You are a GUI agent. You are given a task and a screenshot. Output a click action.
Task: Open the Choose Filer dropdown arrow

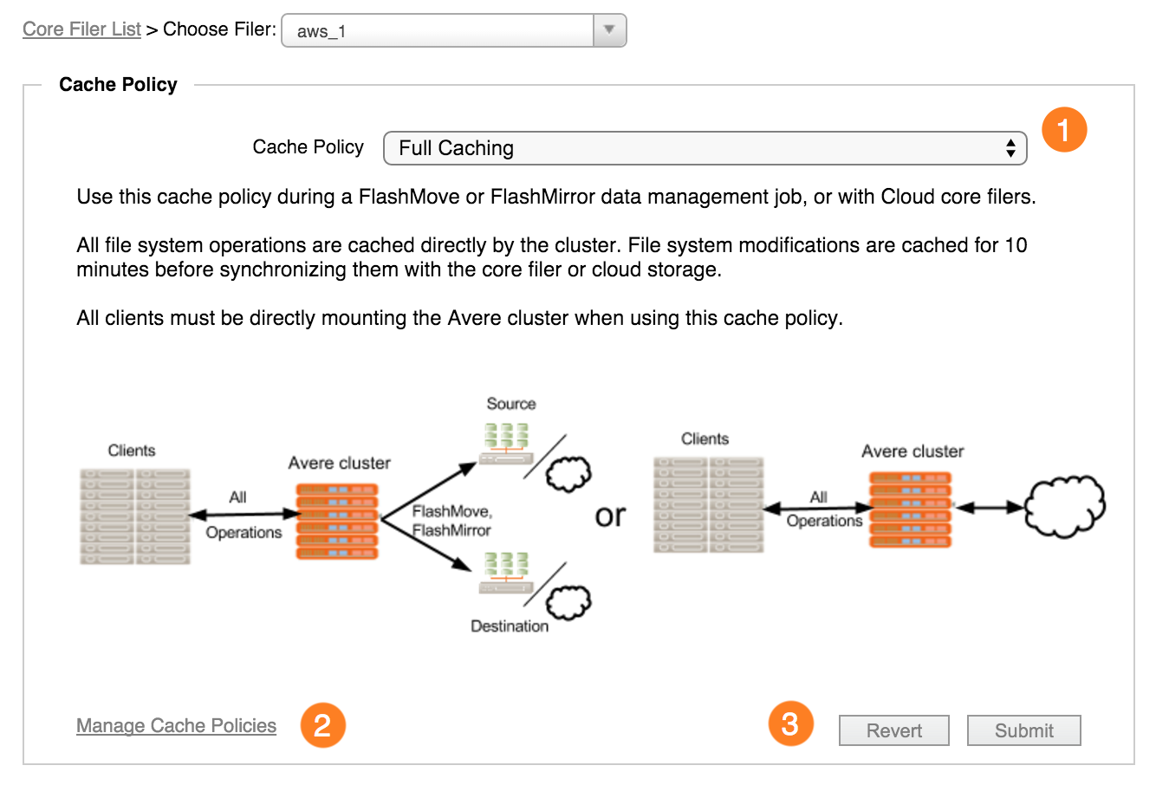[x=609, y=30]
